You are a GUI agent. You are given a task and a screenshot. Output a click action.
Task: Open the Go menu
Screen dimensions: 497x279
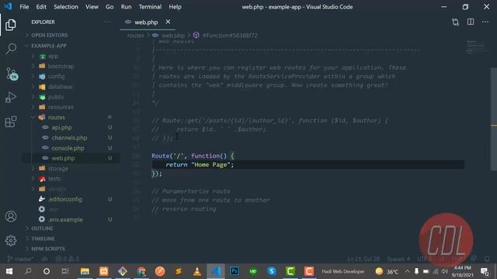(109, 7)
